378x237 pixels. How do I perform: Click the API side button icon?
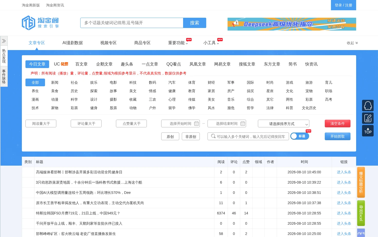[361, 233]
